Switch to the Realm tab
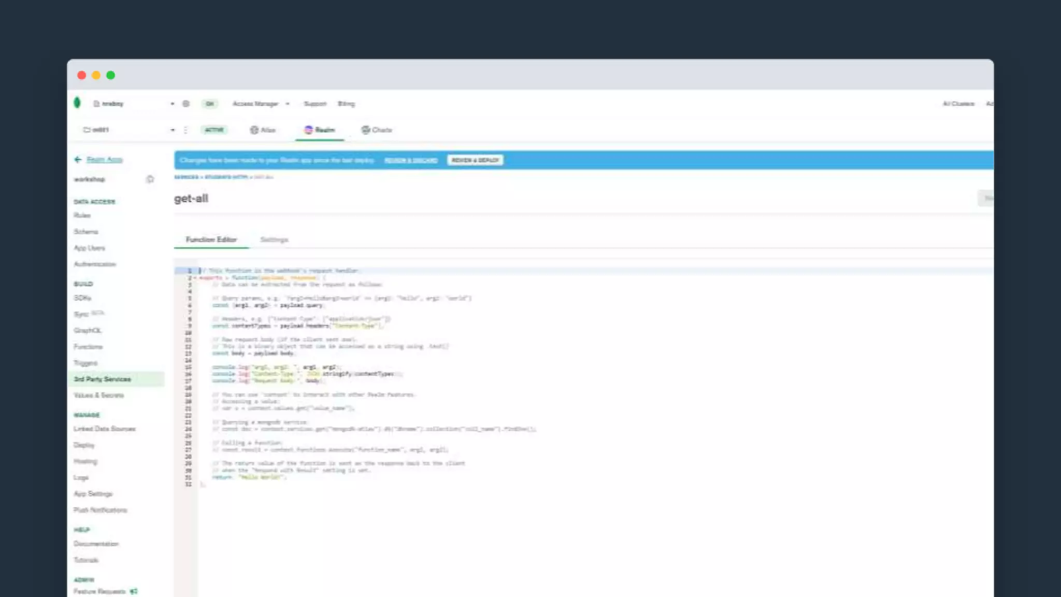The image size is (1061, 597). click(320, 130)
